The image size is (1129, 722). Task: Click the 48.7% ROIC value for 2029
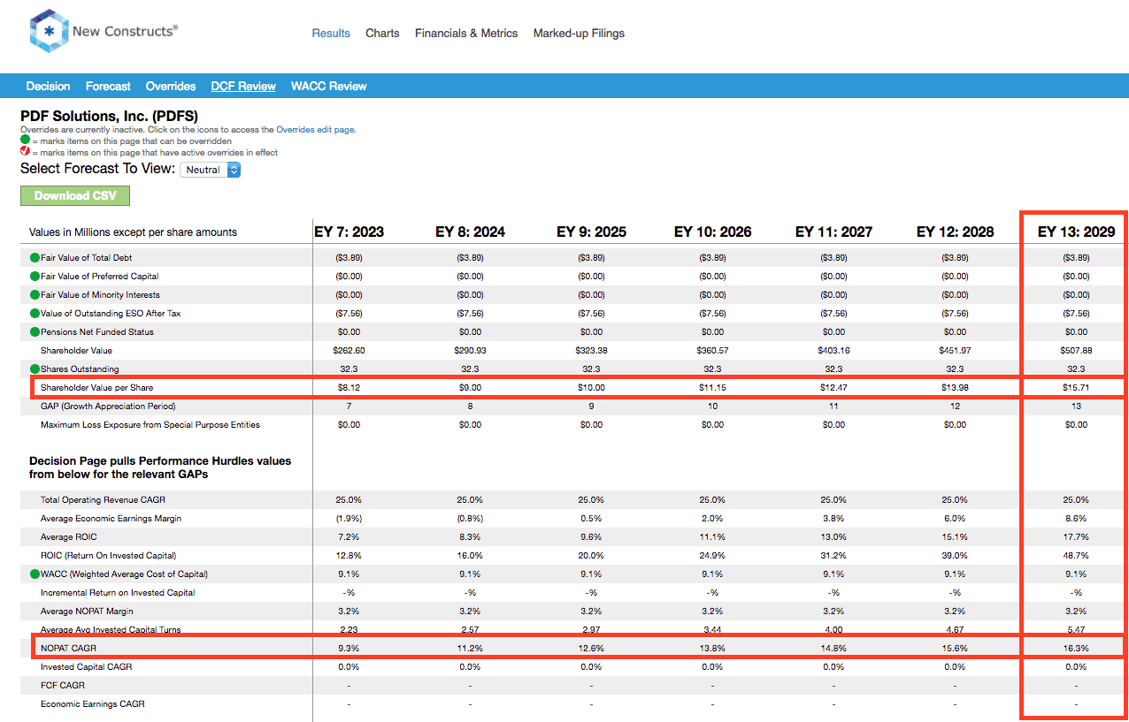click(1076, 556)
